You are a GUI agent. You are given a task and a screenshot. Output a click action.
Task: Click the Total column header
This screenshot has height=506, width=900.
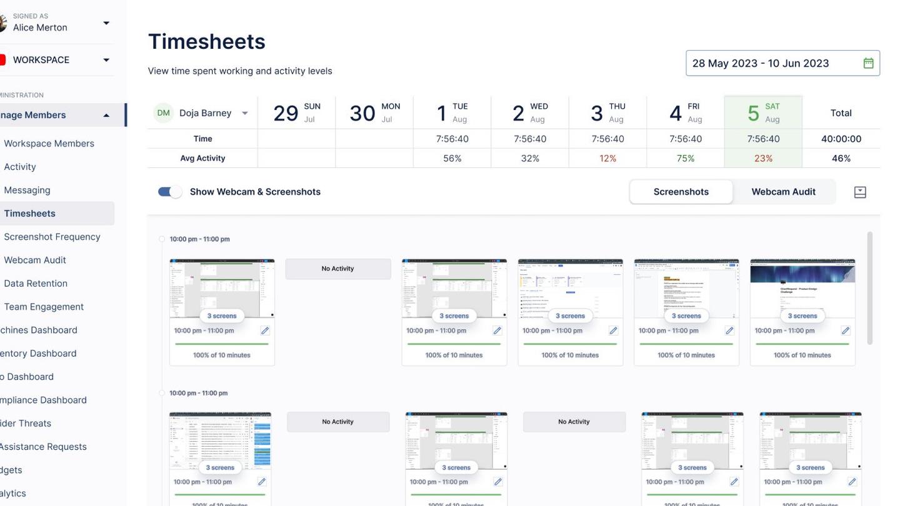pos(841,113)
